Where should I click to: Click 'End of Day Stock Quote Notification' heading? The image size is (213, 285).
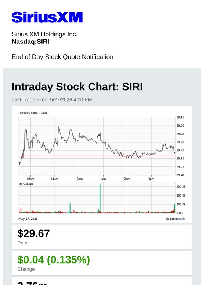(x=62, y=57)
